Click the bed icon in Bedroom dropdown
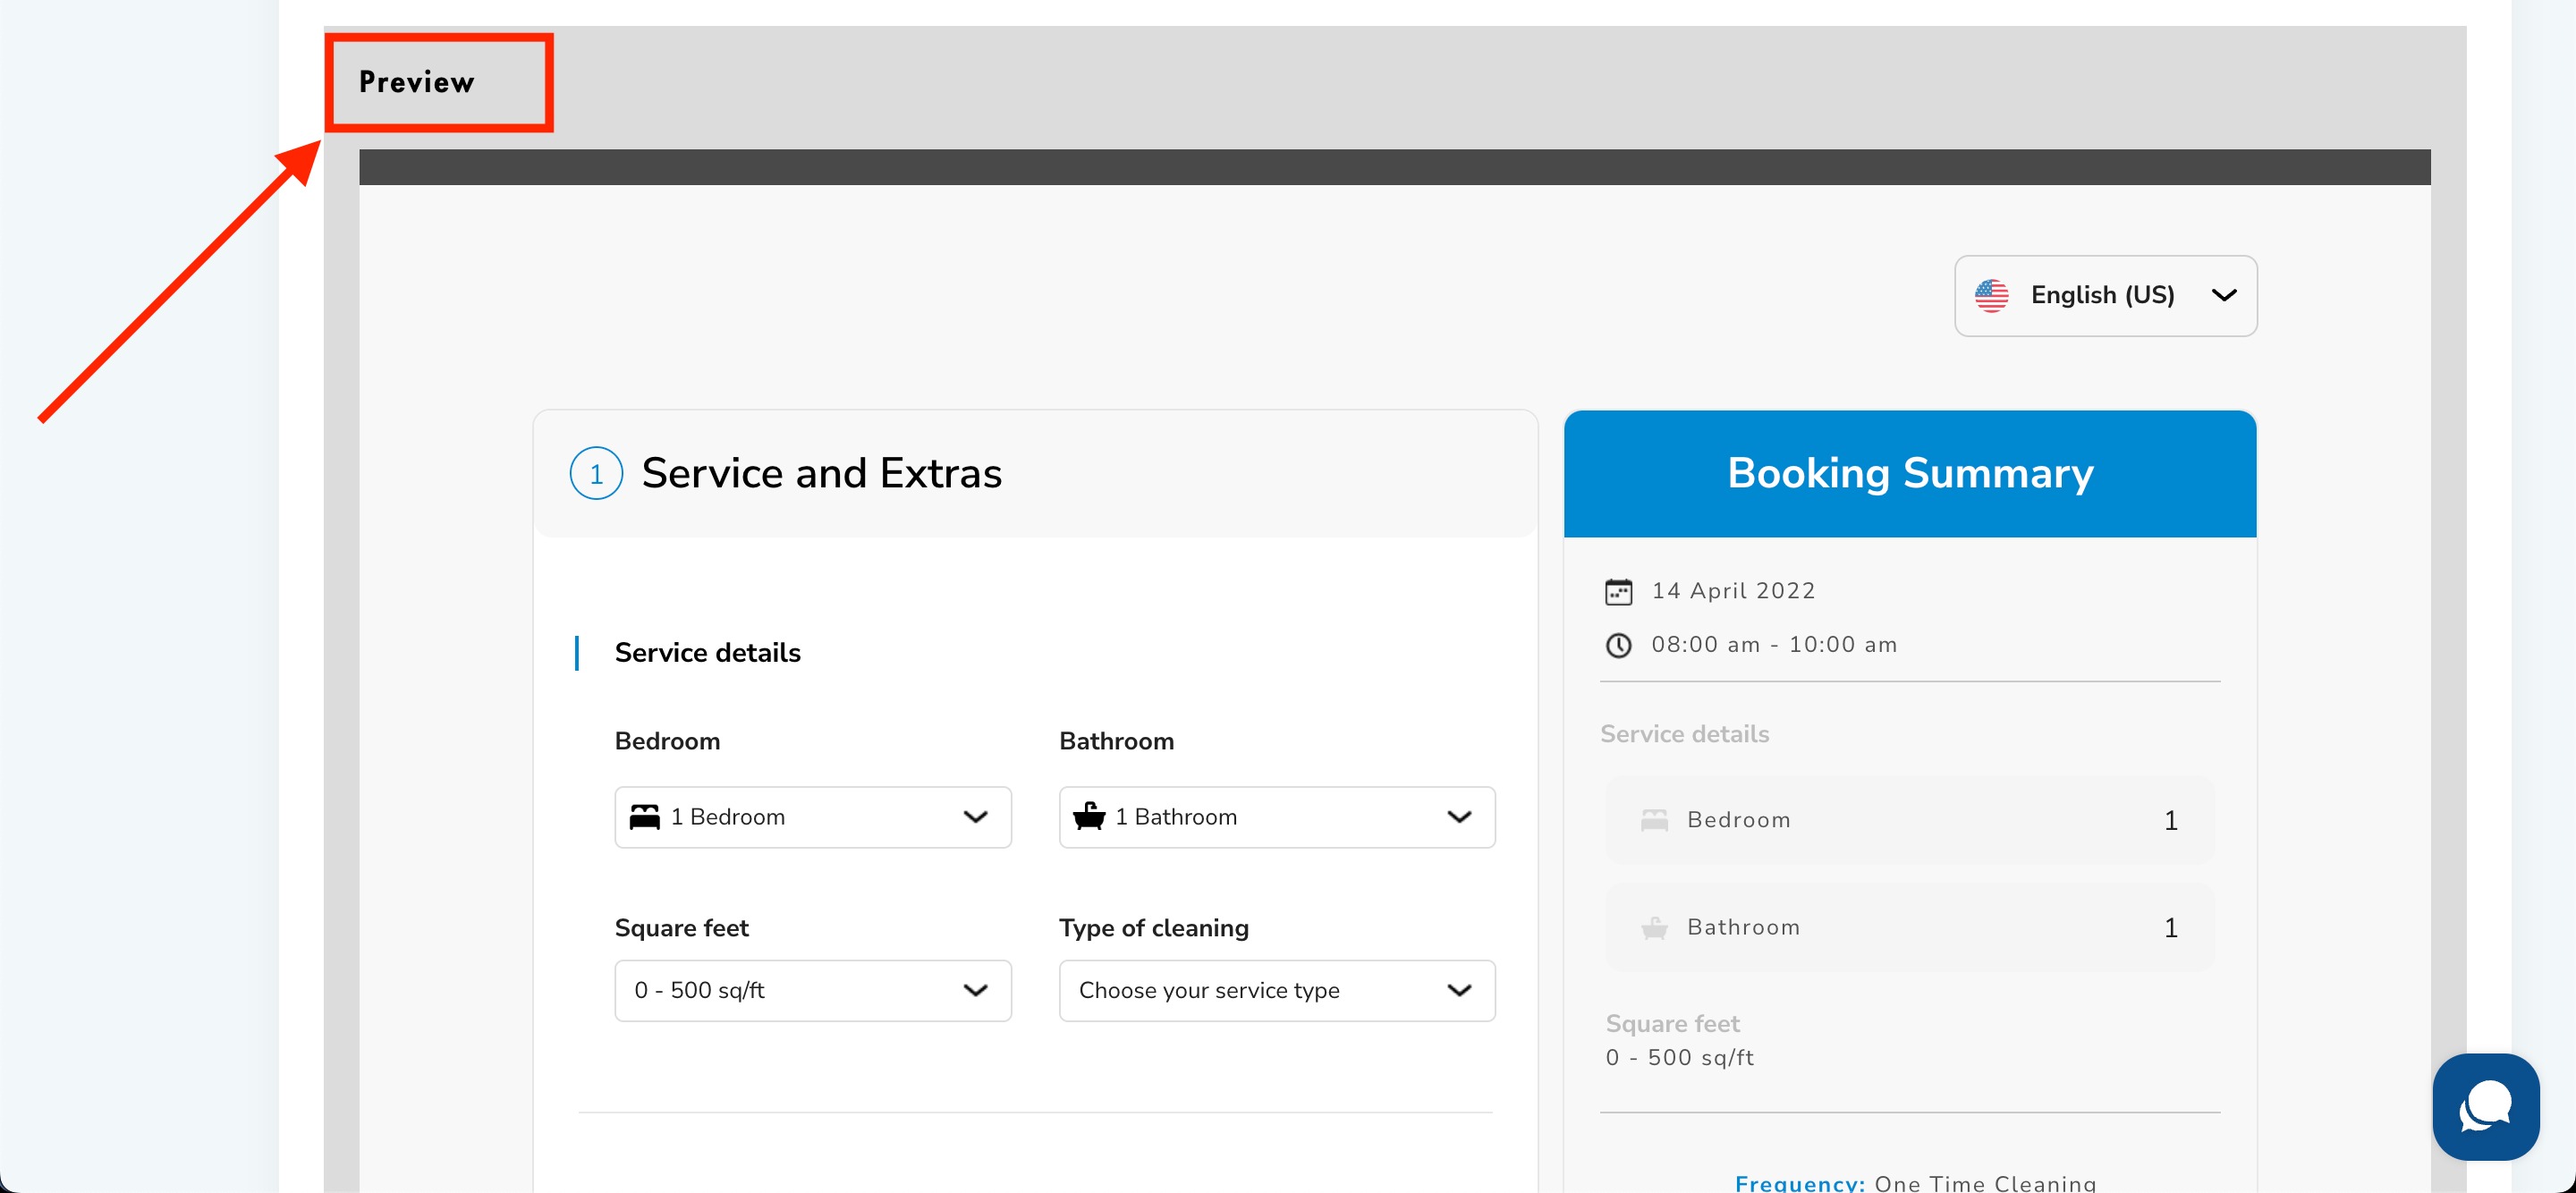Viewport: 2576px width, 1193px height. click(x=644, y=817)
